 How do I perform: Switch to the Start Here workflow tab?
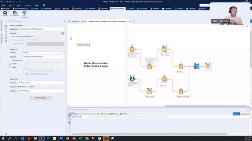pyautogui.click(x=74, y=21)
